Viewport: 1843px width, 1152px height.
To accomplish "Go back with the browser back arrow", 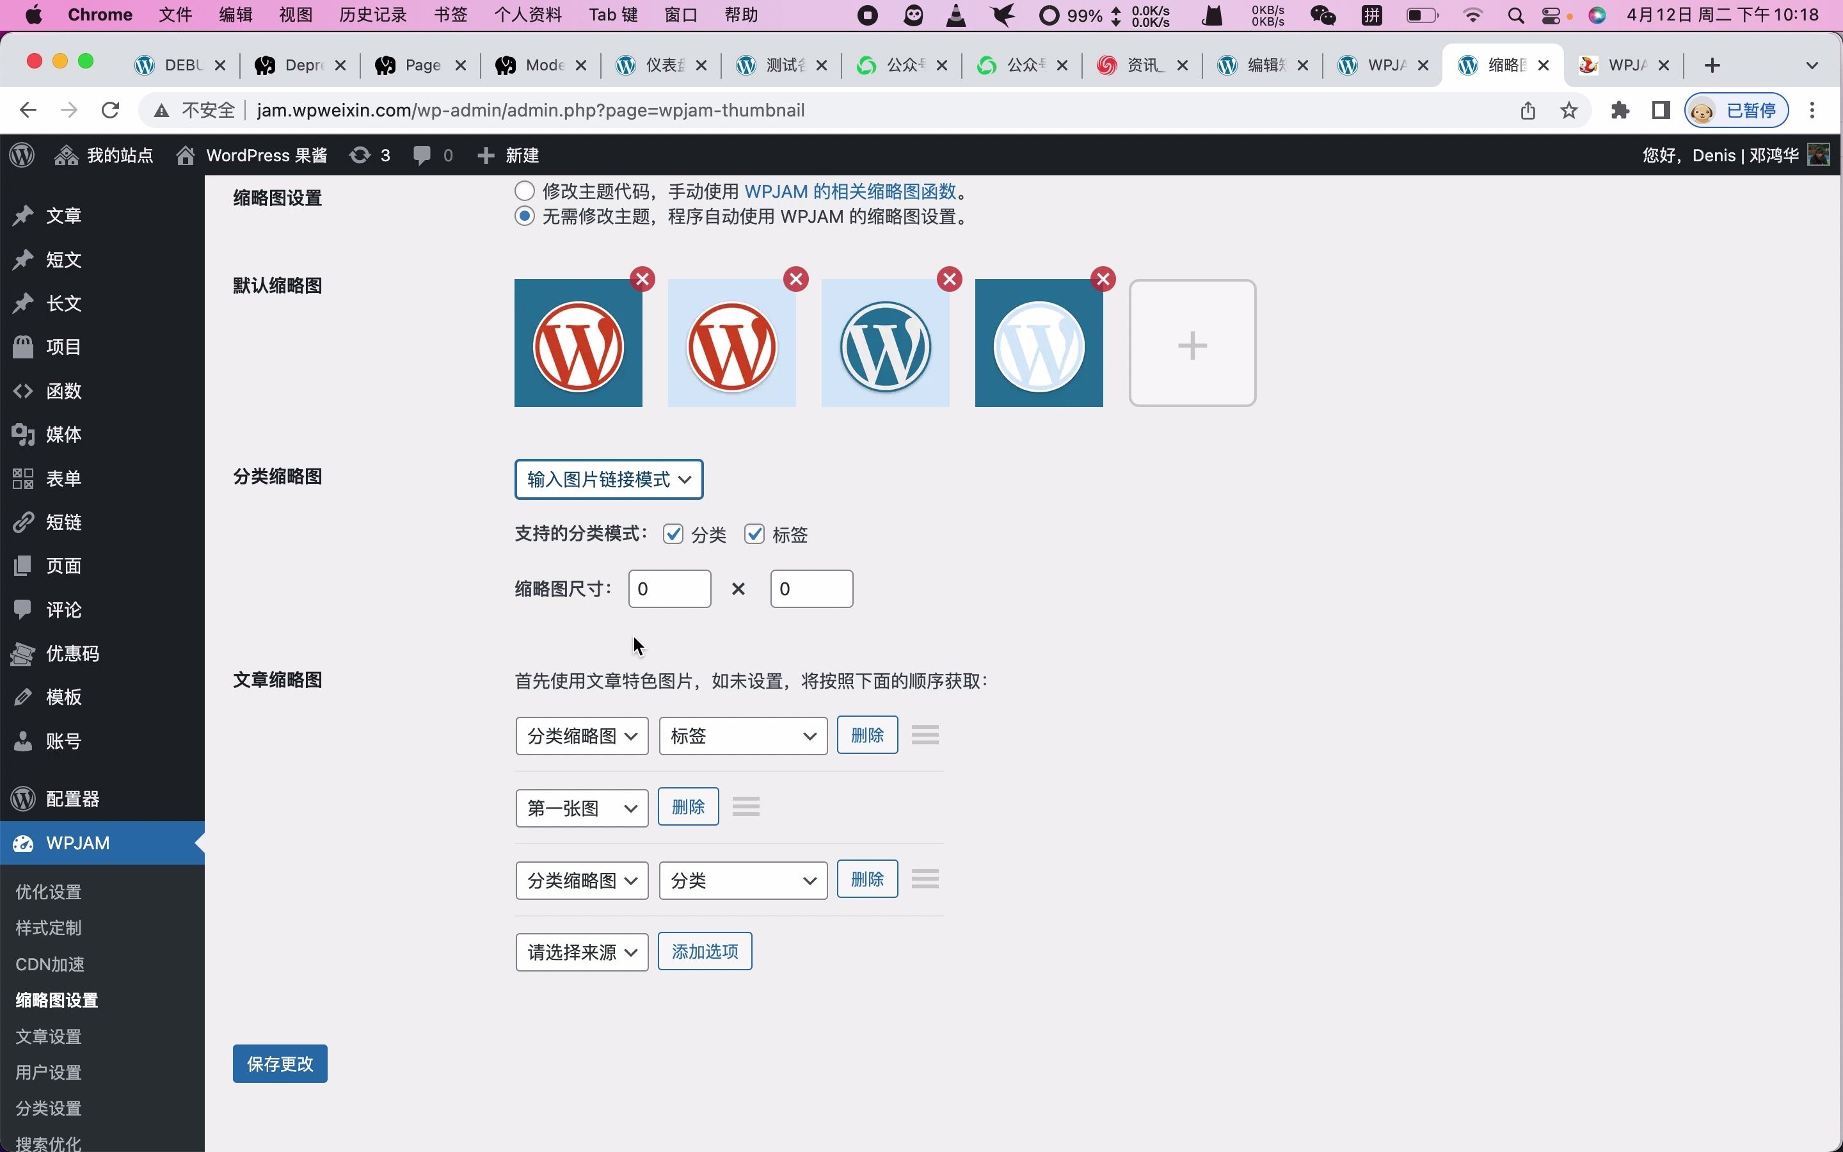I will click(28, 111).
